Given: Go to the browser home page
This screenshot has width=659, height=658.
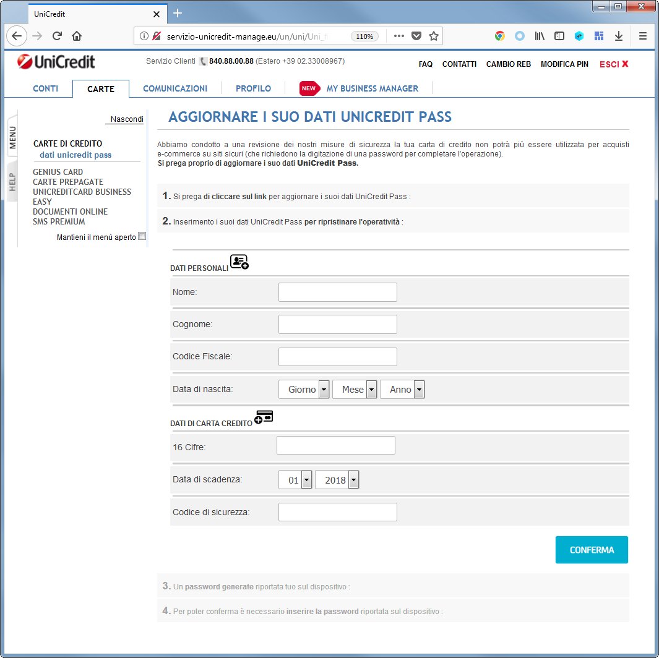Looking at the screenshot, I should click(x=76, y=36).
